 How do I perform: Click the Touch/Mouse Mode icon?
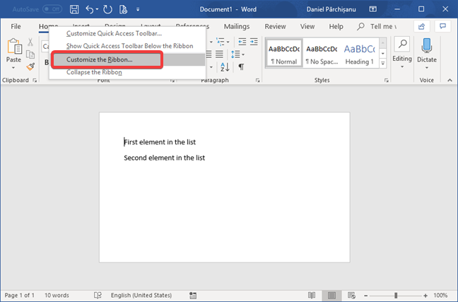coord(123,9)
